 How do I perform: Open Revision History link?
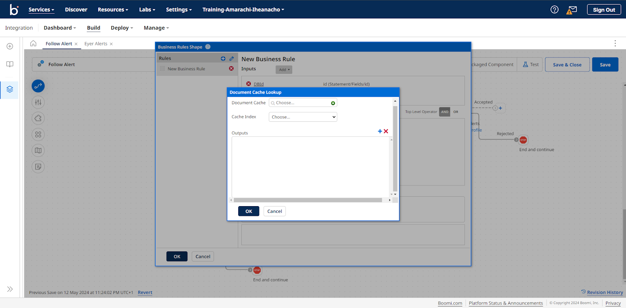[605, 292]
